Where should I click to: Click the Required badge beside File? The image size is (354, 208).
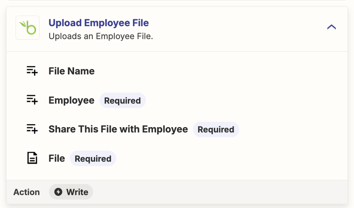[93, 159]
